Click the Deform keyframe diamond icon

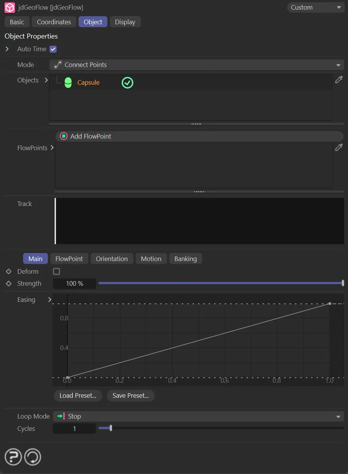pyautogui.click(x=9, y=271)
